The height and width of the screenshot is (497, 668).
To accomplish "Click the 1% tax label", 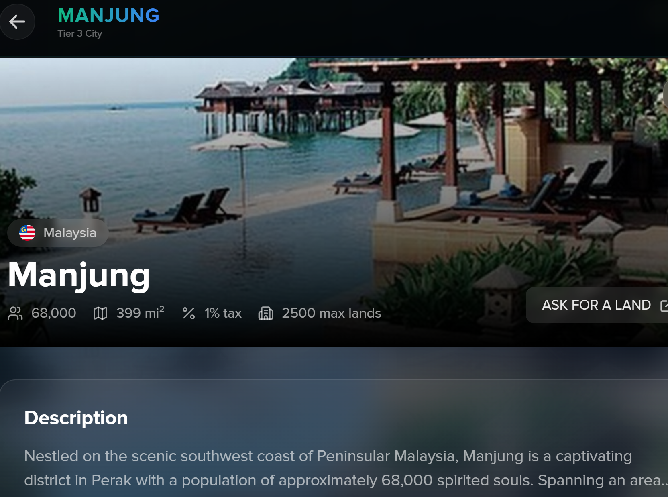I will [x=223, y=313].
